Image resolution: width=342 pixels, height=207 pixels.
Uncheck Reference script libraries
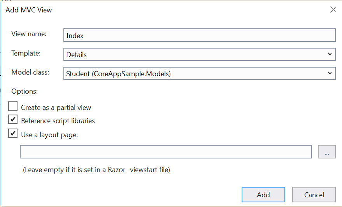click(x=13, y=120)
